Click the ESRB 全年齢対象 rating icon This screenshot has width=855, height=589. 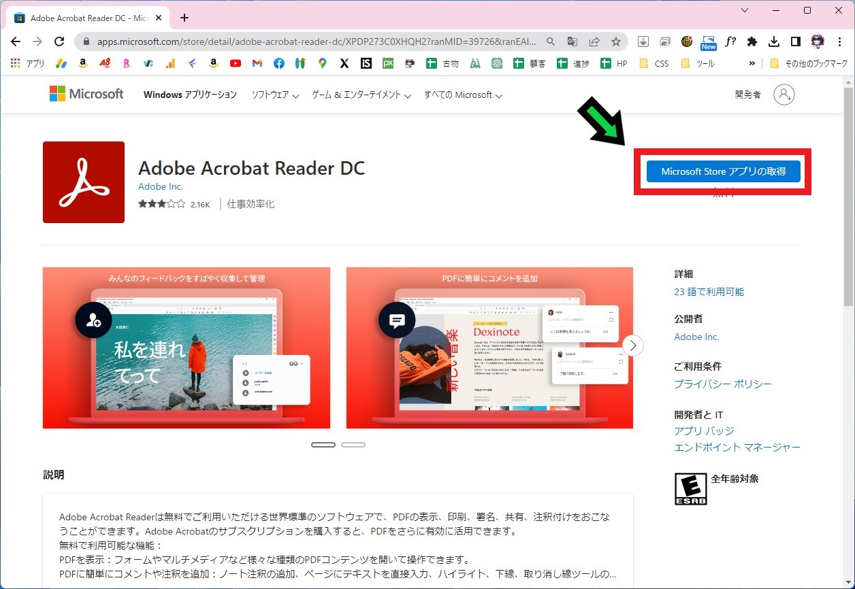tap(690, 488)
